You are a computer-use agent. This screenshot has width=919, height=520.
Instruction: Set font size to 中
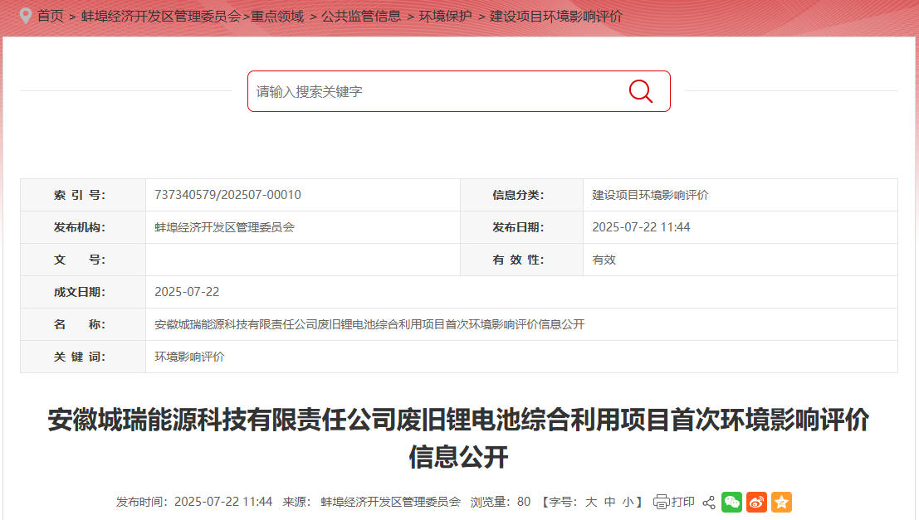pyautogui.click(x=609, y=502)
